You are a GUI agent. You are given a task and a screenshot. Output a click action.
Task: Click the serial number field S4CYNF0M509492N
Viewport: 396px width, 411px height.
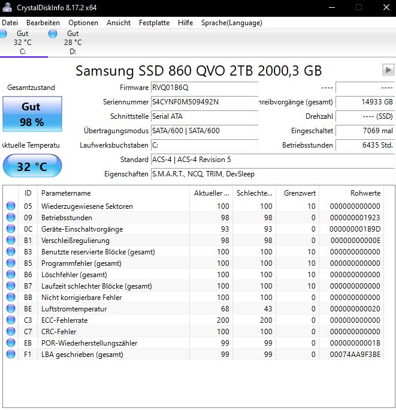pyautogui.click(x=204, y=102)
